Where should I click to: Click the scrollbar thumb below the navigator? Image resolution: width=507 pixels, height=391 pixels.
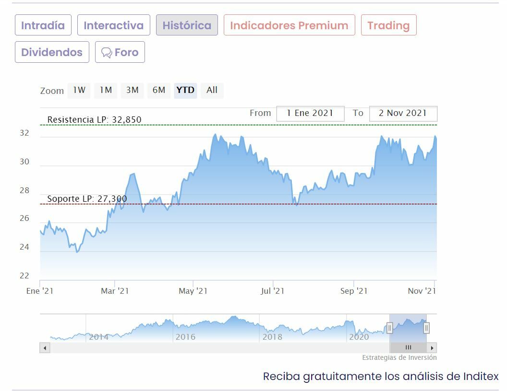tap(408, 348)
